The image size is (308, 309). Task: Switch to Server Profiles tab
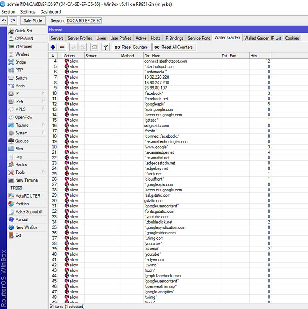coord(80,38)
